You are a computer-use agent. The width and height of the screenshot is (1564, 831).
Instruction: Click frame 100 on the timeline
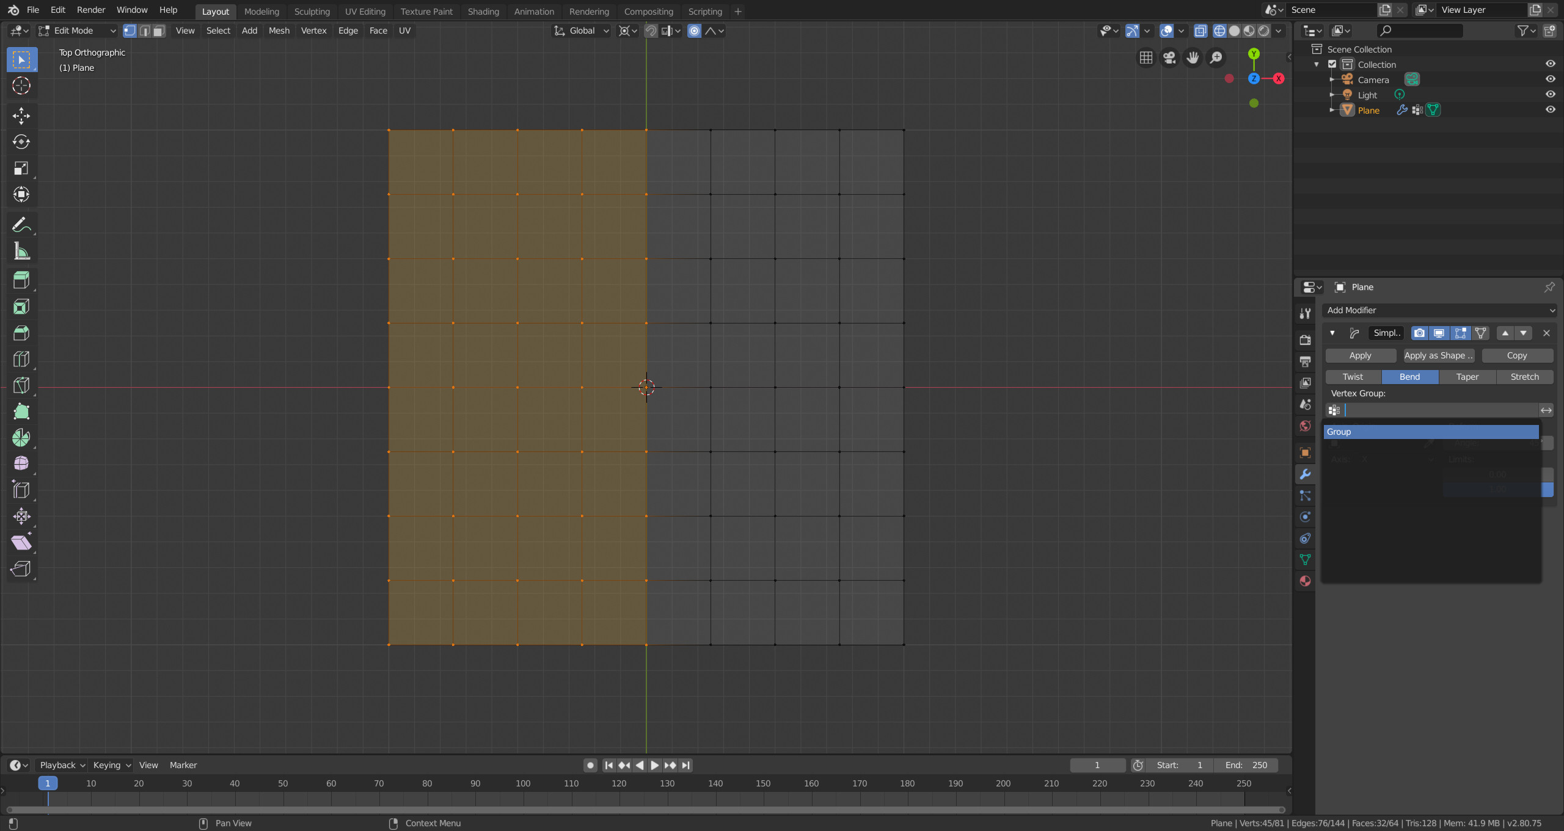click(523, 784)
